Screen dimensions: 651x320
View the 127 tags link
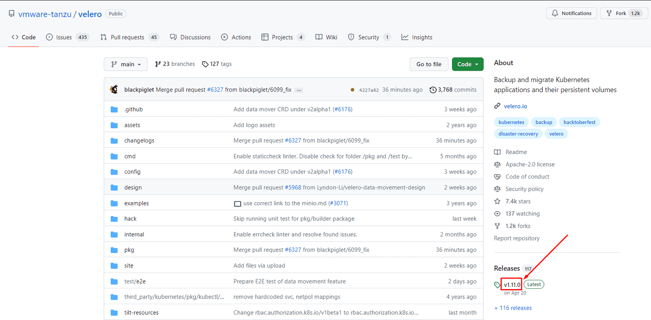tap(217, 64)
